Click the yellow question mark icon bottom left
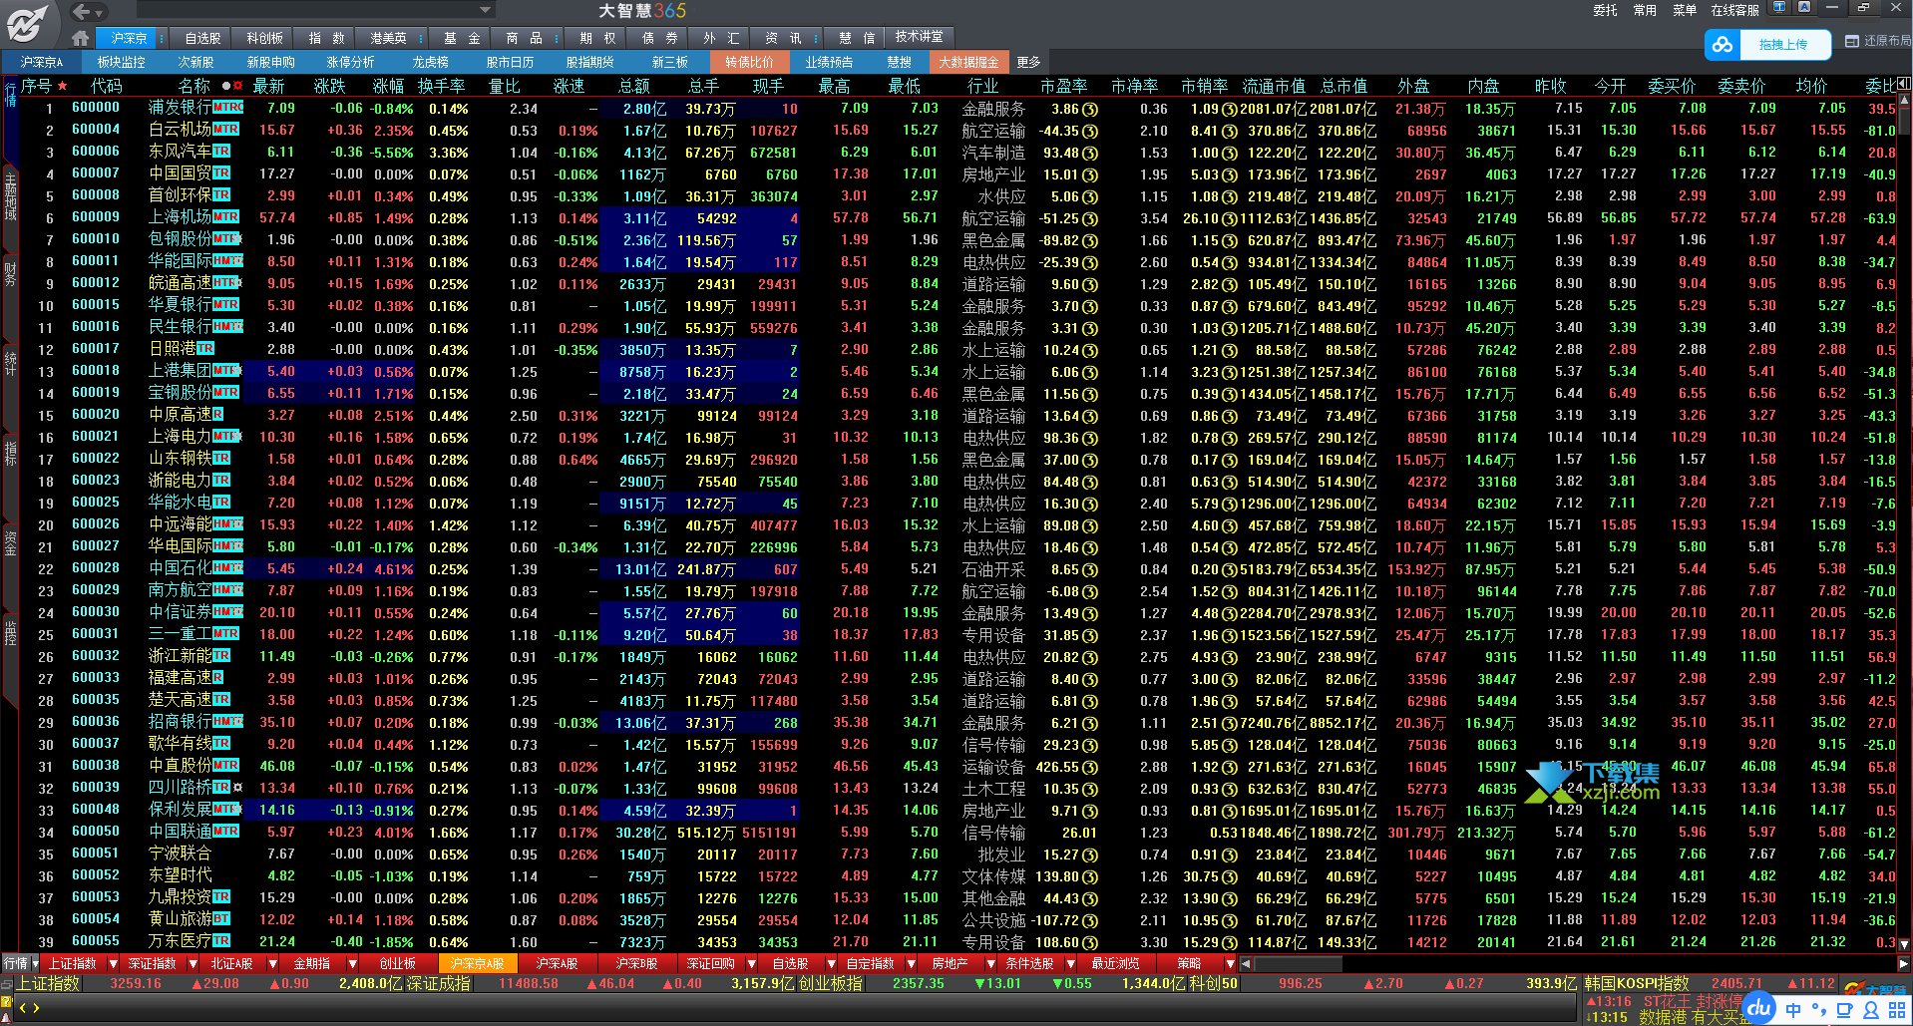This screenshot has height=1026, width=1913. 7,1002
